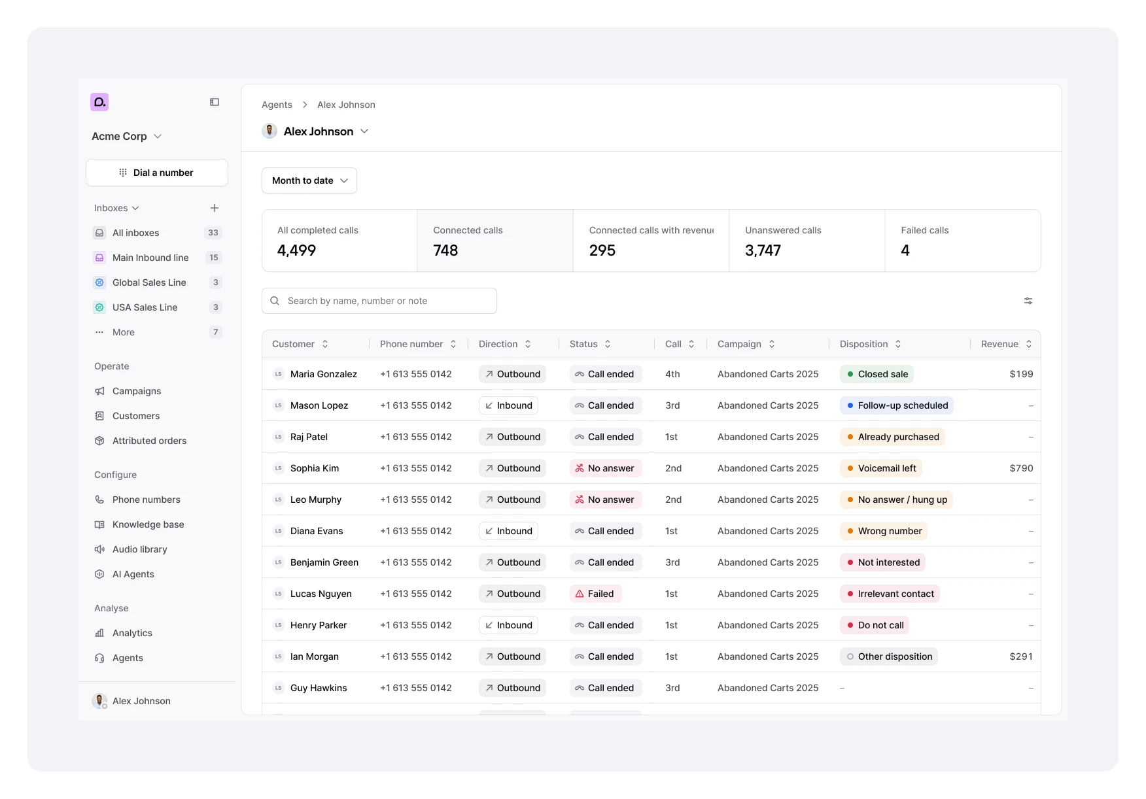1146x799 pixels.
Task: Collapse the sidebar panel icon
Action: 215,102
